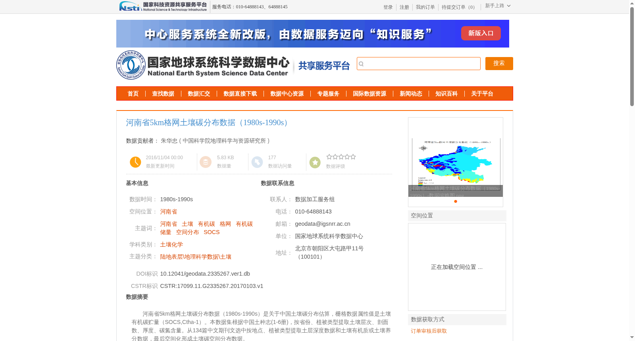
Task: Click the 土壤 keyword link
Action: point(187,224)
